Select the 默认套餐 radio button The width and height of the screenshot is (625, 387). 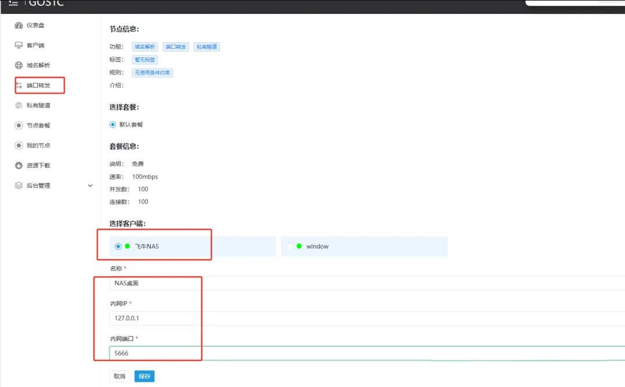tap(113, 125)
